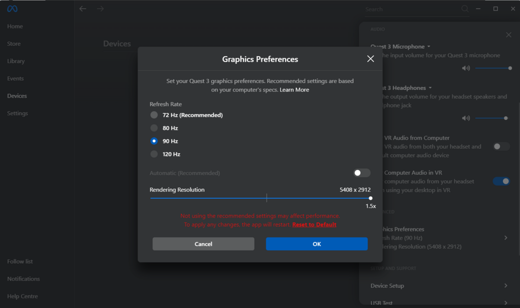Screen dimensions: 520x308
Task: Click the forward navigation arrow
Action: pos(100,9)
